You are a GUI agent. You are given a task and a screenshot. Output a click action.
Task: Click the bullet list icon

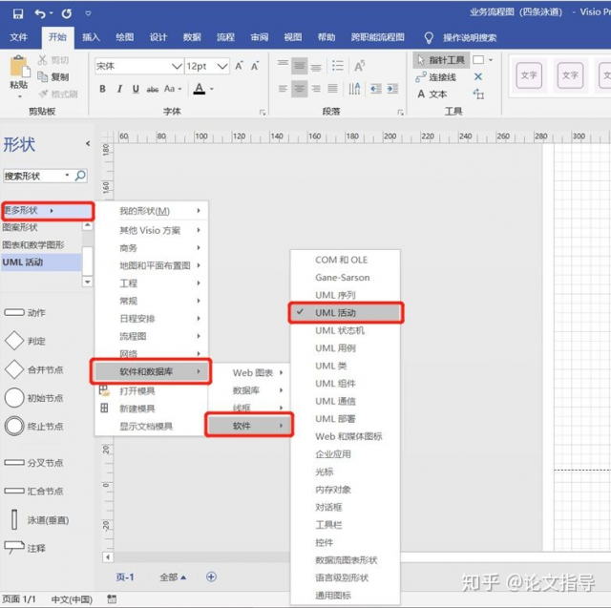point(337,66)
